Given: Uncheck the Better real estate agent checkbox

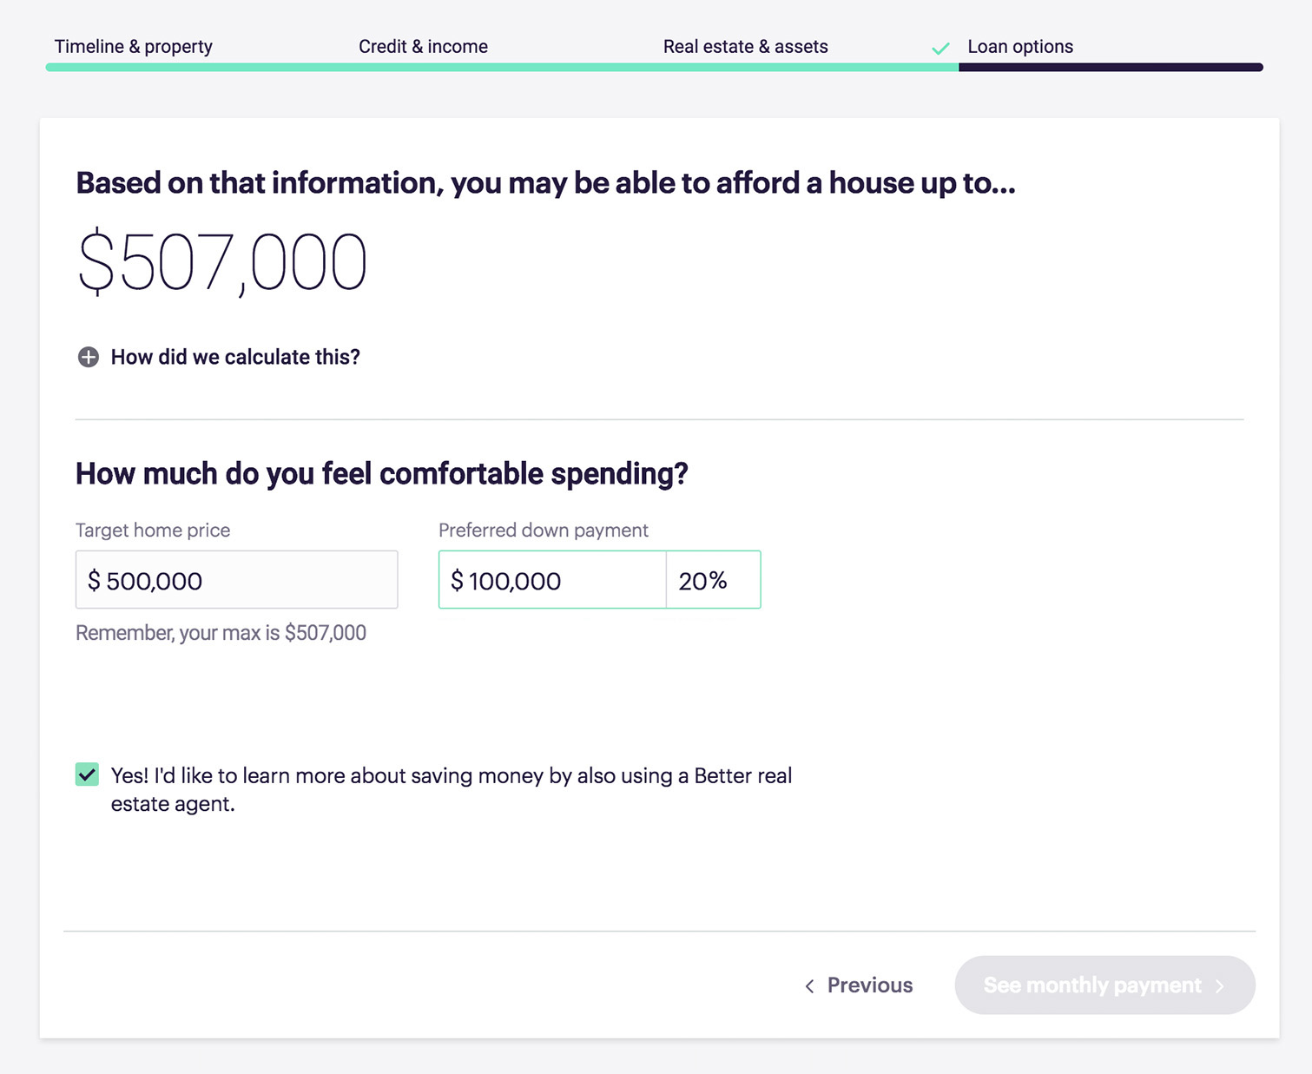Looking at the screenshot, I should [87, 774].
